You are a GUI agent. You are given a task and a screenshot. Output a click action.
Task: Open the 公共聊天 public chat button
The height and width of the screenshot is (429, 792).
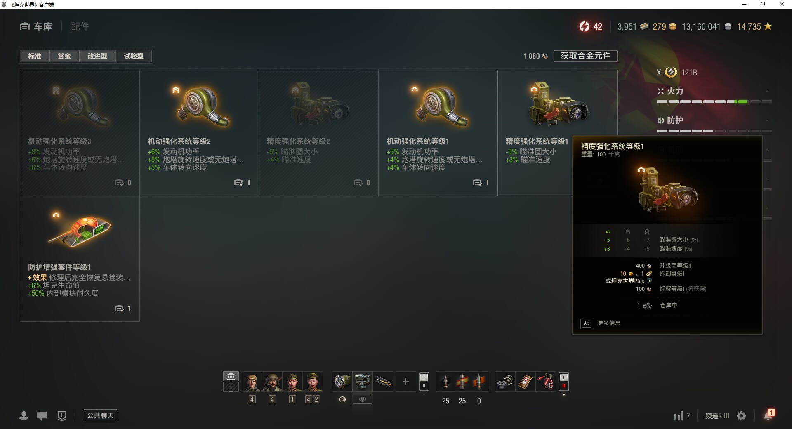pos(100,415)
